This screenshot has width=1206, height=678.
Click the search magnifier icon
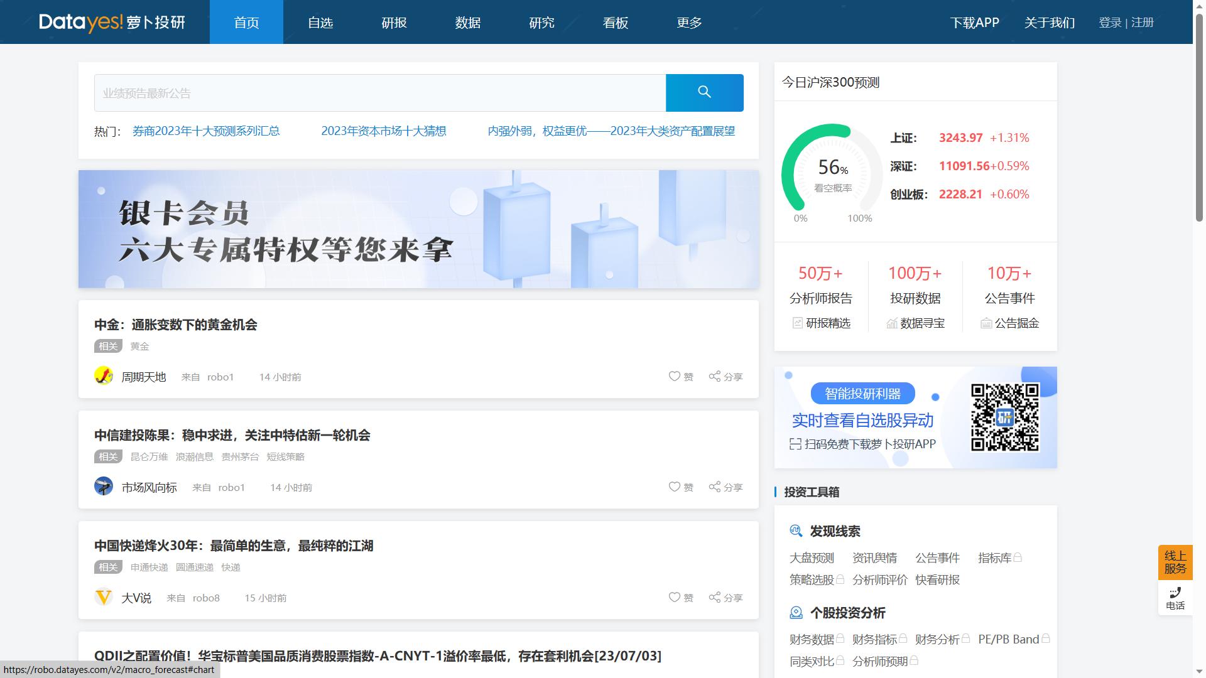point(704,92)
